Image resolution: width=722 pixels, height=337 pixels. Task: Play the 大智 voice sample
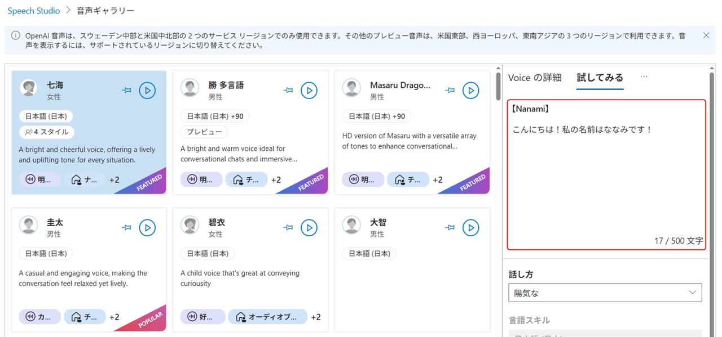[471, 227]
